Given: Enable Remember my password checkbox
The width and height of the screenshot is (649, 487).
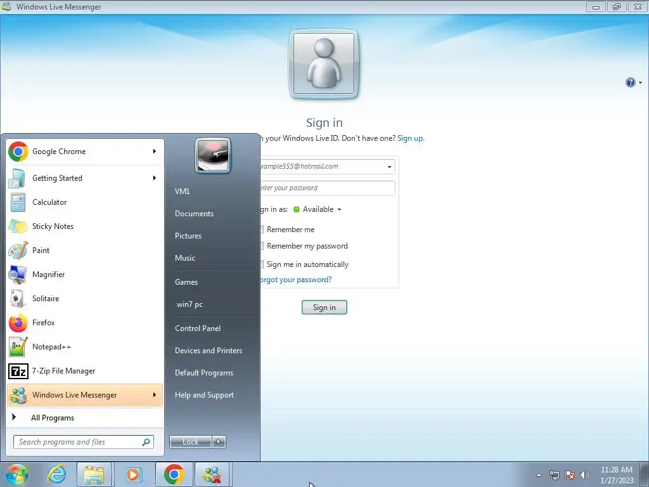Looking at the screenshot, I should pos(262,246).
